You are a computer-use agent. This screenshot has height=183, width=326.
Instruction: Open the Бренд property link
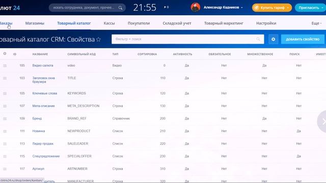(x=37, y=118)
